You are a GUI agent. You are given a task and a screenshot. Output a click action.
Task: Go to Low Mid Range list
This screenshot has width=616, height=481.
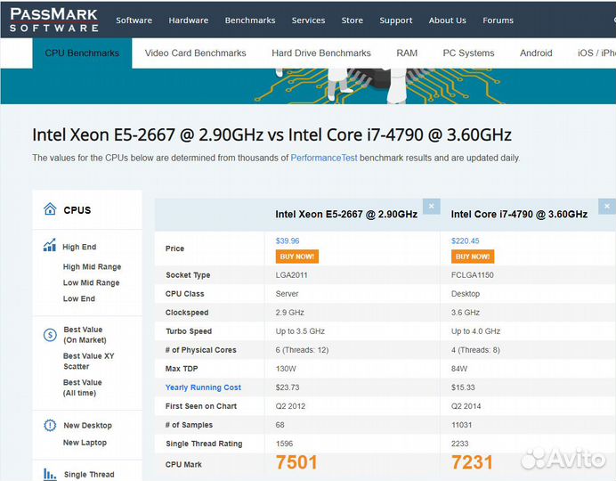91,282
